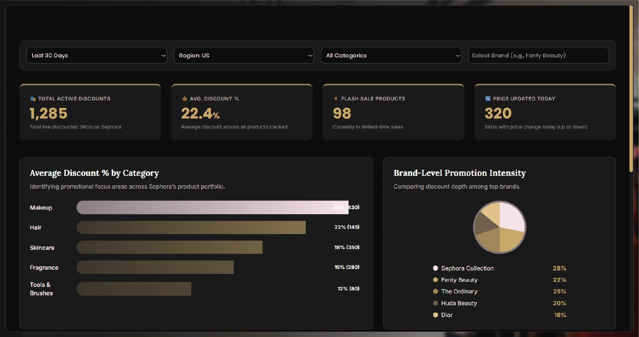Click the refresh icon beside Price Updated Today
639x337 pixels.
coord(487,99)
